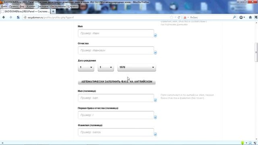258x145 pixels.
Task: Click the blue status bar icon right of the green one
Action: [x=250, y=143]
